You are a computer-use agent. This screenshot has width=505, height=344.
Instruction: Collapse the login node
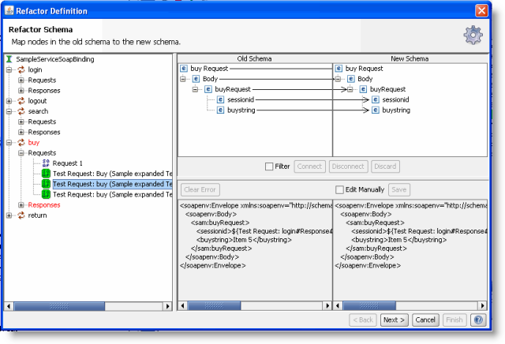9,69
